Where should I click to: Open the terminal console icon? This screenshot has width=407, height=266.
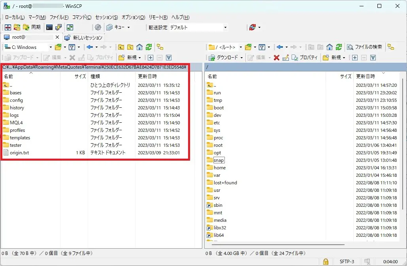point(49,27)
